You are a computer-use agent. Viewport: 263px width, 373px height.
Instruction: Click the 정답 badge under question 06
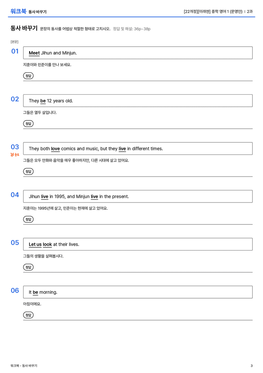(x=28, y=315)
